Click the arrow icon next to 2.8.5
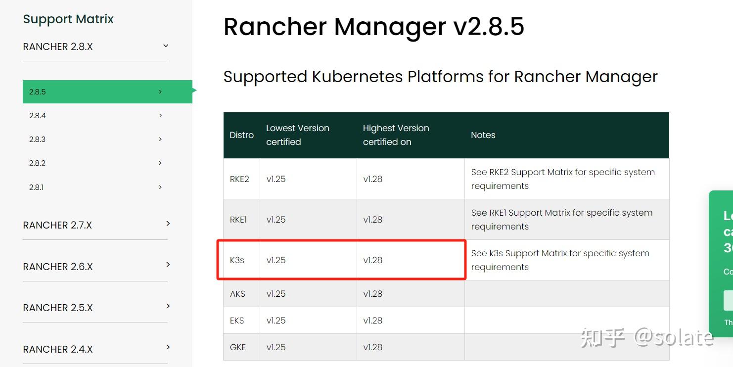Image resolution: width=733 pixels, height=367 pixels. (160, 92)
